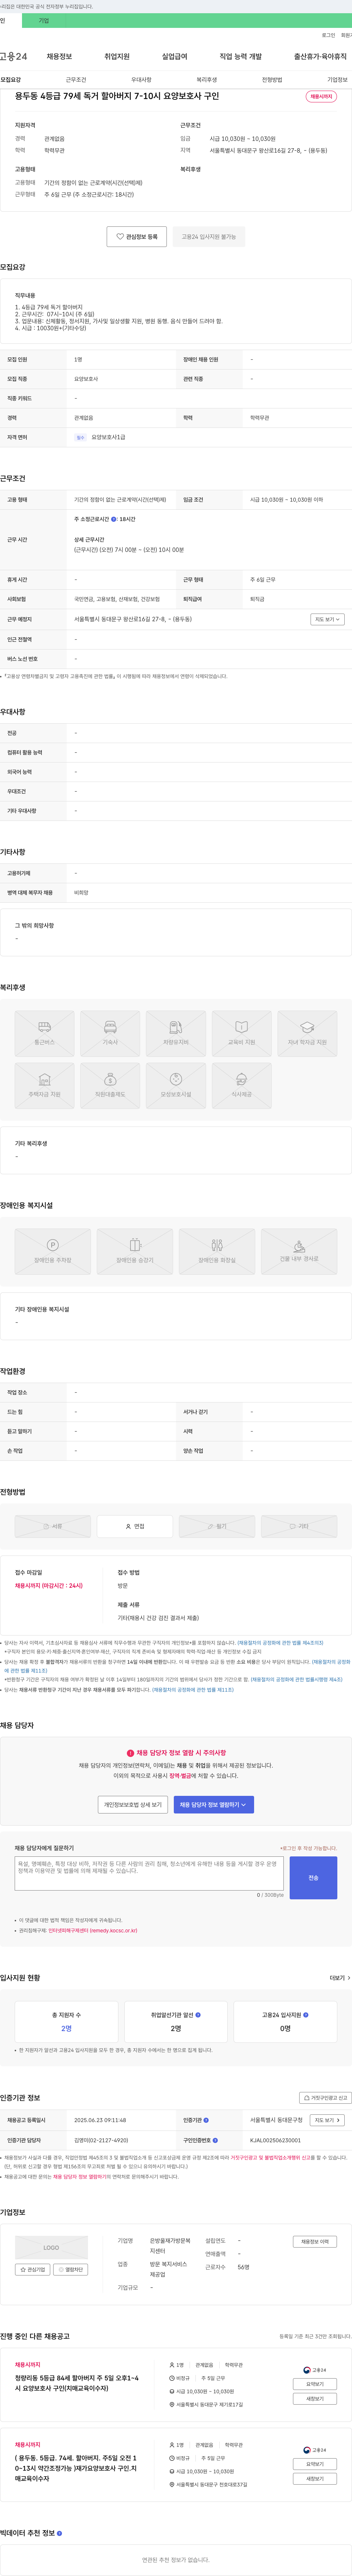Open the 언터넷피해구제센터 remedy link
The width and height of the screenshot is (352, 2576).
point(93,1931)
